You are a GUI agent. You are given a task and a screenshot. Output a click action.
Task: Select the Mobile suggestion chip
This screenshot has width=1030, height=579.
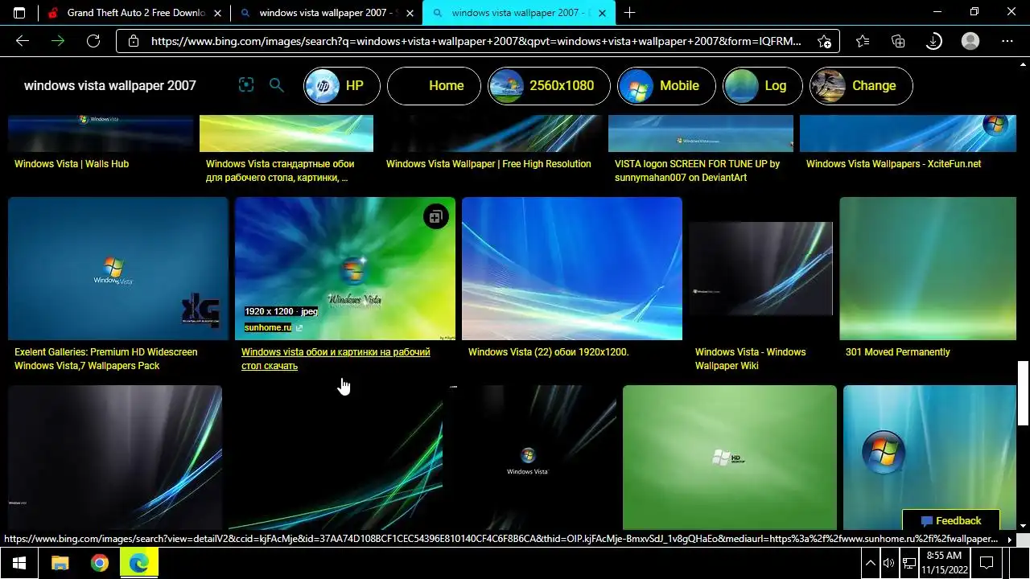coord(666,85)
